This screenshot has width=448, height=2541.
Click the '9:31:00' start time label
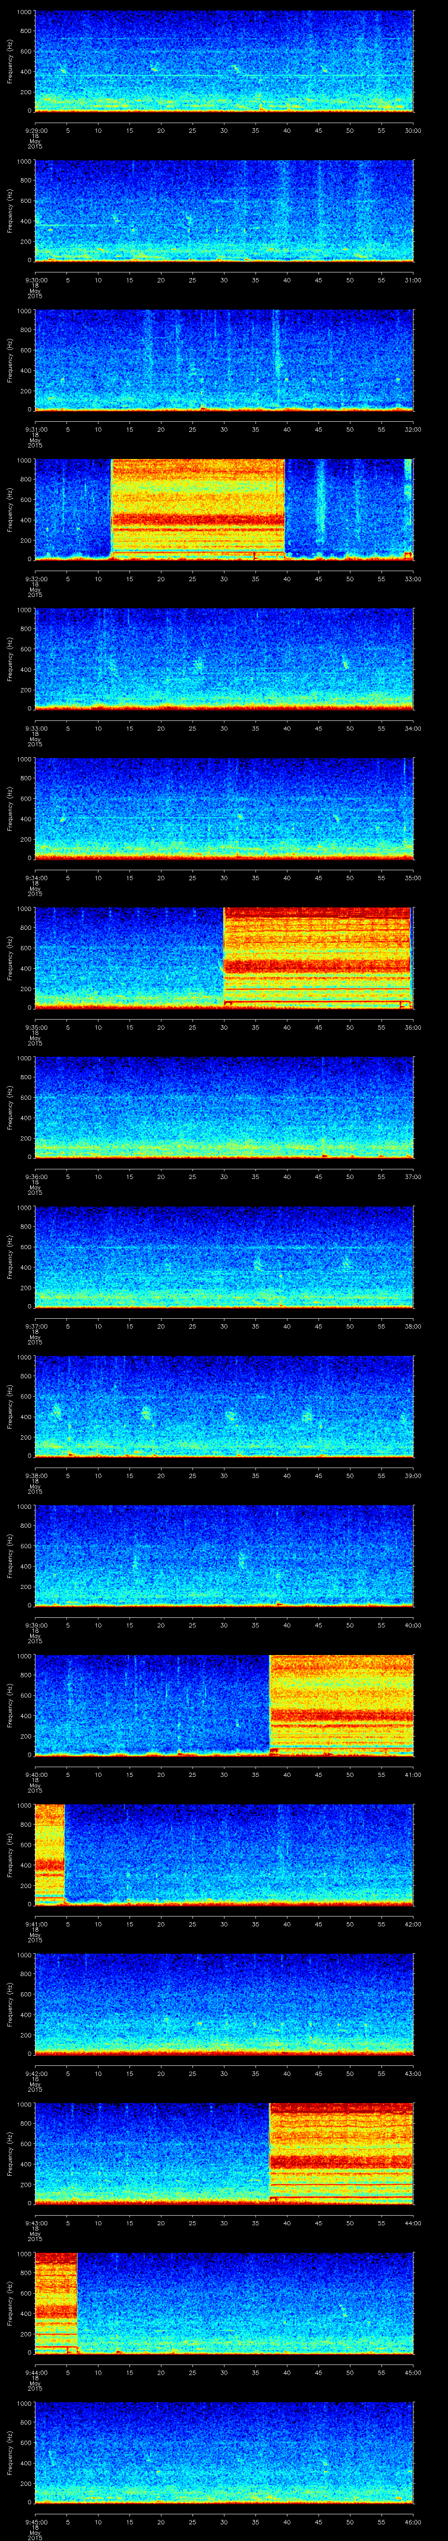click(x=35, y=429)
